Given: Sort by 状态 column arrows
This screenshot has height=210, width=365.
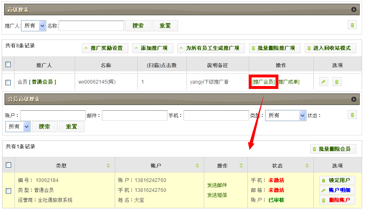Looking at the screenshot, I should click(x=306, y=166).
